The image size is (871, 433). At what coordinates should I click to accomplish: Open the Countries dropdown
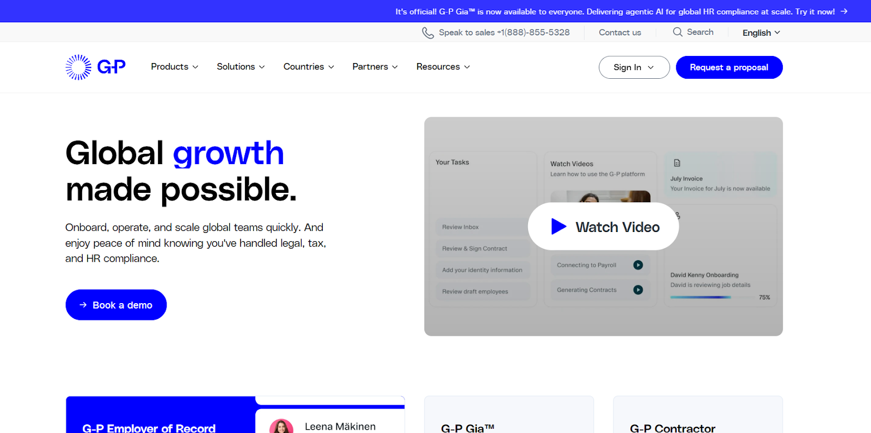pos(309,67)
